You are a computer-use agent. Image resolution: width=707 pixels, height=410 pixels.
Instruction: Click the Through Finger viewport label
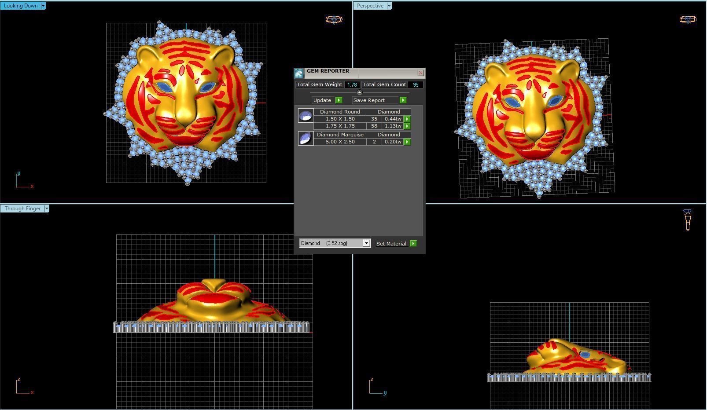22,209
